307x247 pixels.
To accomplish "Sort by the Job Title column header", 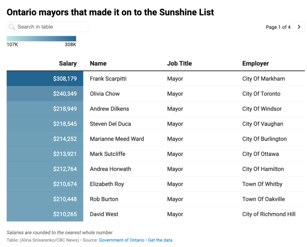I will pyautogui.click(x=179, y=63).
